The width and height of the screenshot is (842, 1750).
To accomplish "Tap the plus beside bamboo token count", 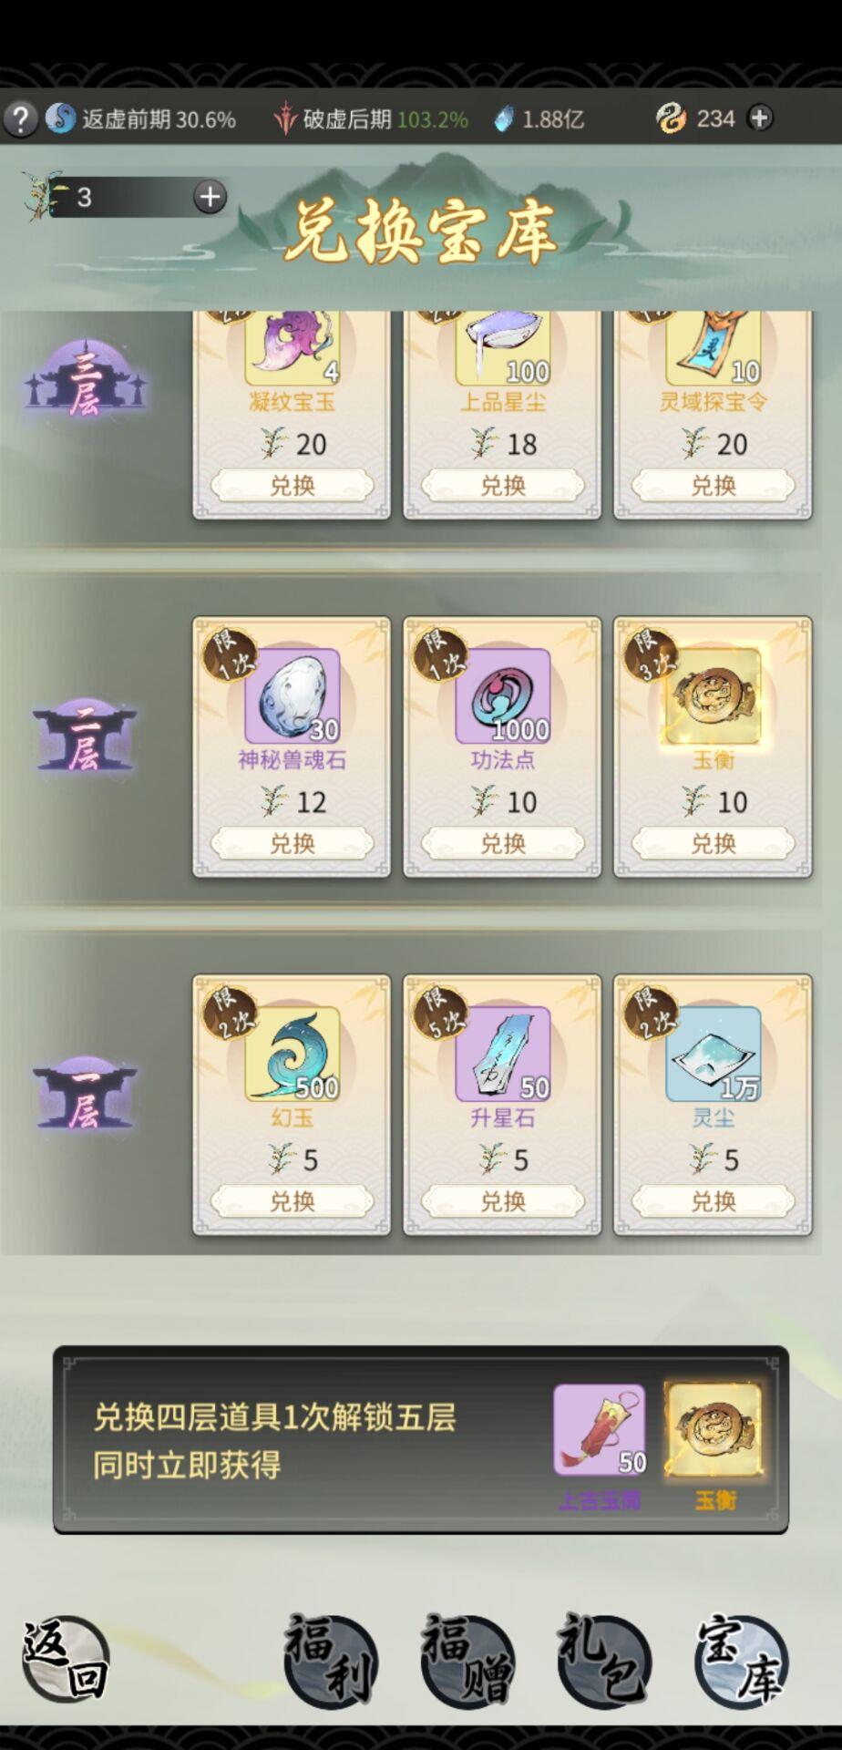I will click(210, 197).
